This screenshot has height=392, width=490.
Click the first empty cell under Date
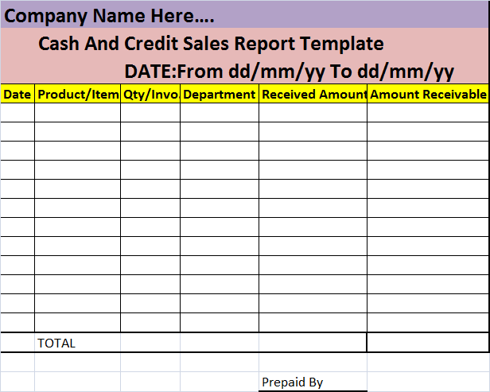[17, 112]
